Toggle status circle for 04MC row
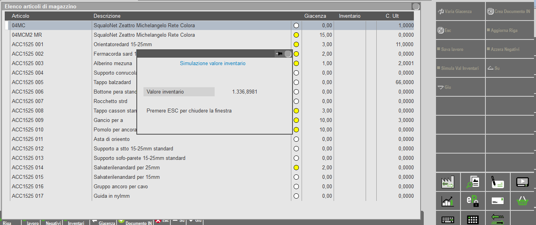 [296, 26]
